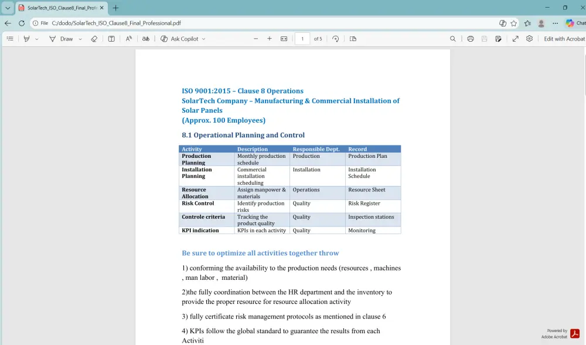The height and width of the screenshot is (345, 586).
Task: Expand the Draw options dropdown arrow
Action: point(80,39)
